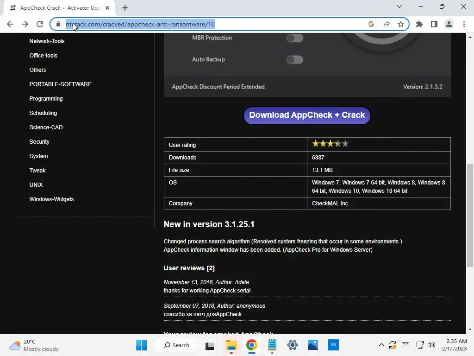
Task: Open Programming category
Action: pos(46,99)
